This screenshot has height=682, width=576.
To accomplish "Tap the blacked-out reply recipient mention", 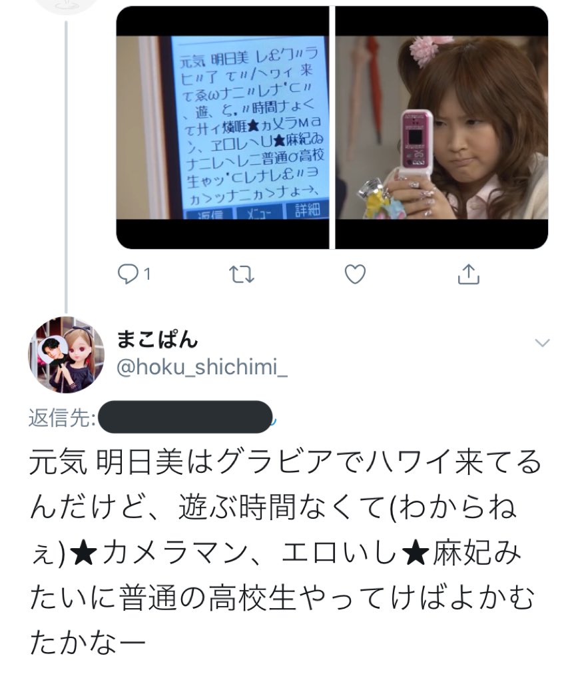I will [186, 417].
